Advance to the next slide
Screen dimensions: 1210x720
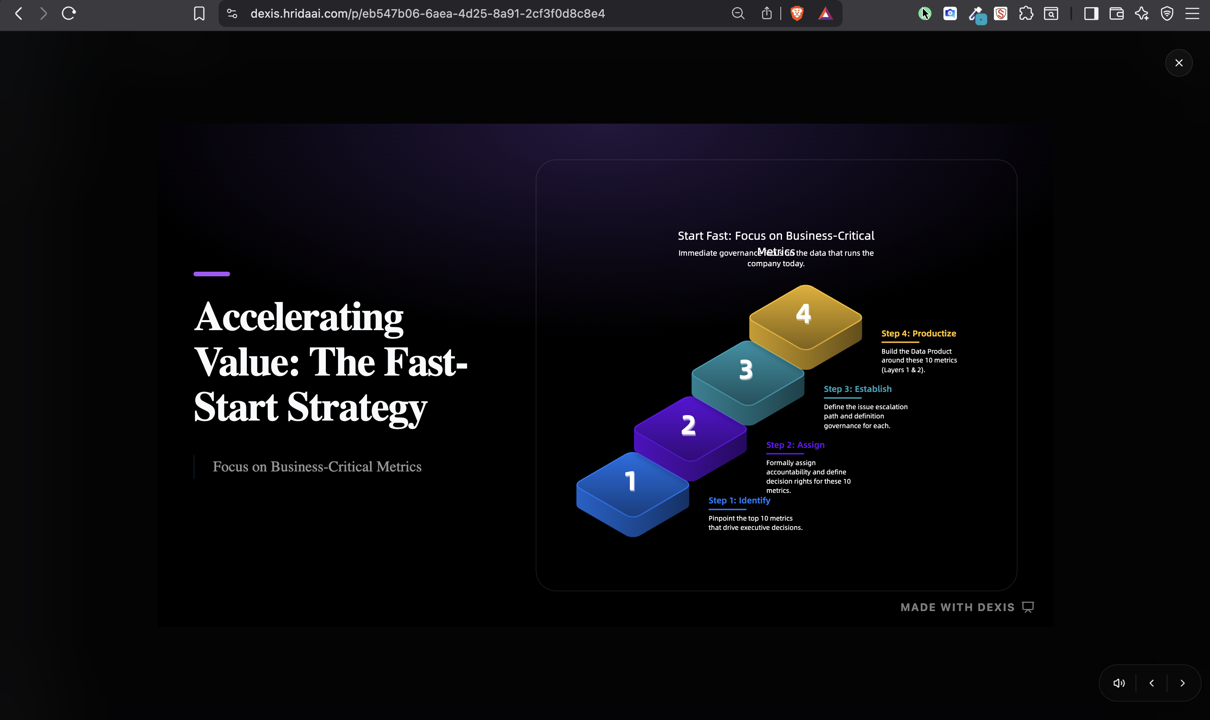1183,683
